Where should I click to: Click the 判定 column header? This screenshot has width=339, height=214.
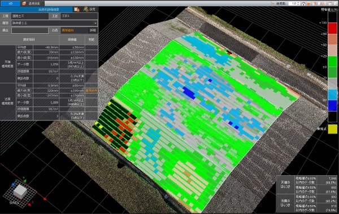tap(92, 39)
